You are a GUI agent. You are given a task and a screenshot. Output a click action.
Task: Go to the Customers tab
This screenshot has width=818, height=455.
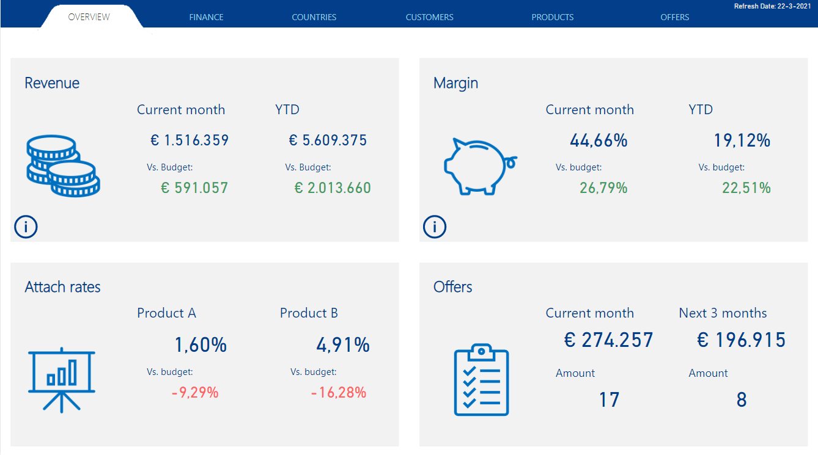pos(429,17)
